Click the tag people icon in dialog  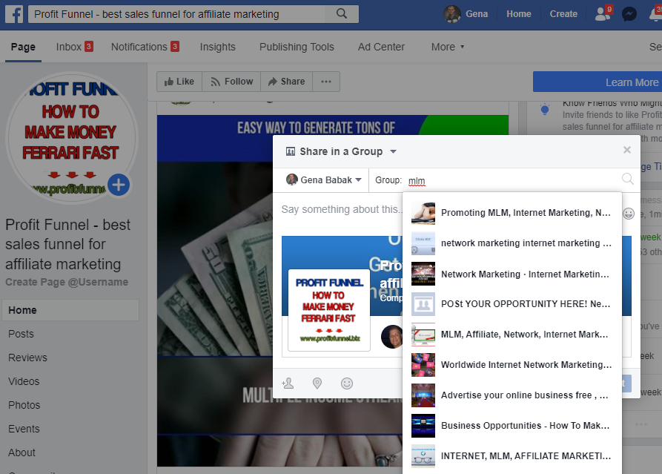pyautogui.click(x=288, y=384)
